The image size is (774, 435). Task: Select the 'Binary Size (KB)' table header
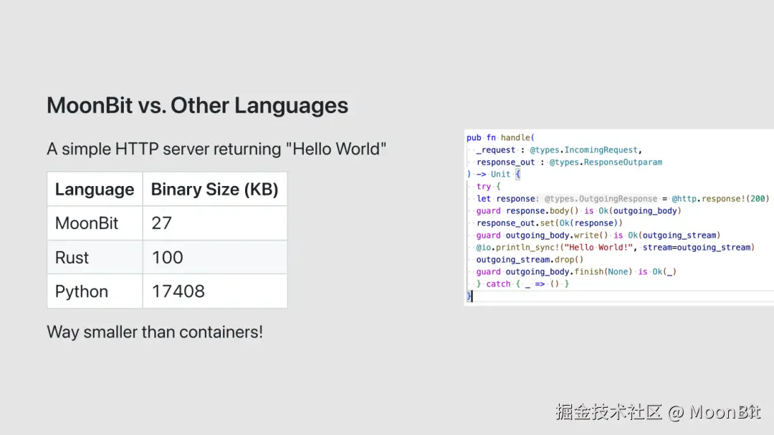coord(215,189)
